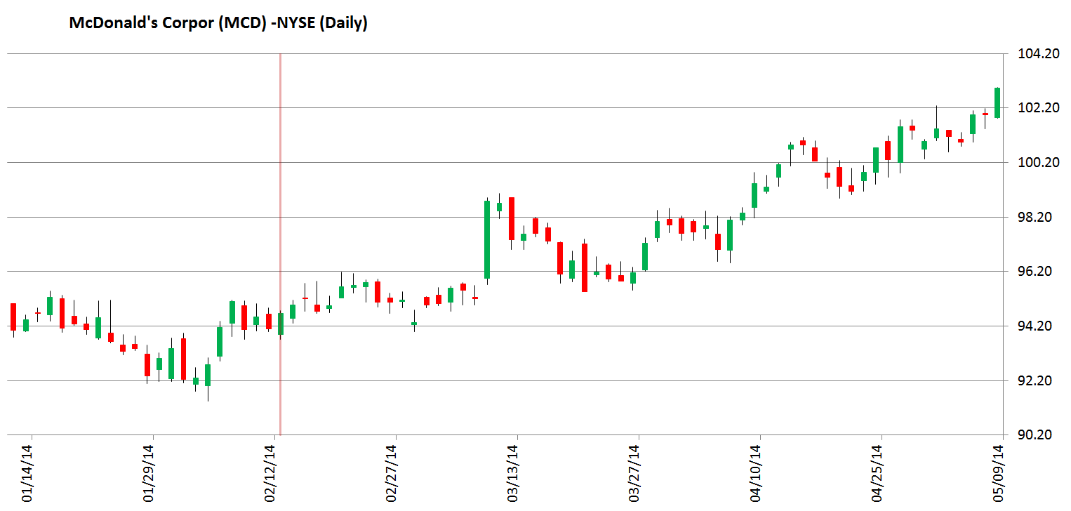This screenshot has height=511, width=1071.
Task: Click the 05/09/14 date label
Action: coord(999,473)
